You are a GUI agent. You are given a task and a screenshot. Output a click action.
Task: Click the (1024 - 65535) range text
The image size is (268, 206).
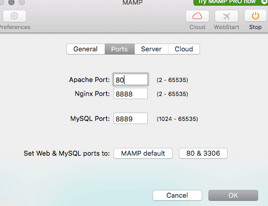click(x=177, y=119)
